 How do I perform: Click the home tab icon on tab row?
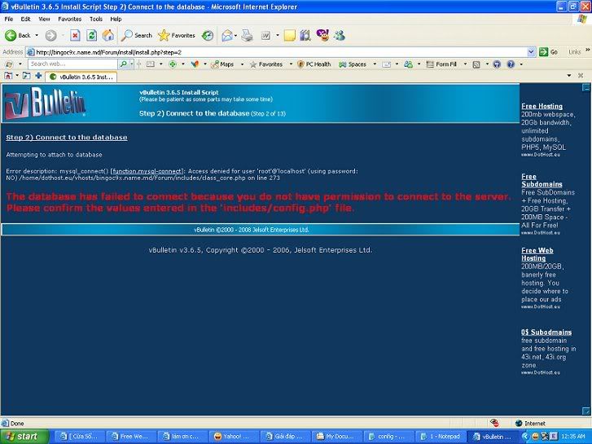click(8, 76)
